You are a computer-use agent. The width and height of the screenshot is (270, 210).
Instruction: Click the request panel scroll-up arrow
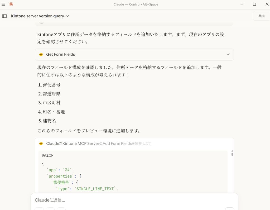point(232,151)
